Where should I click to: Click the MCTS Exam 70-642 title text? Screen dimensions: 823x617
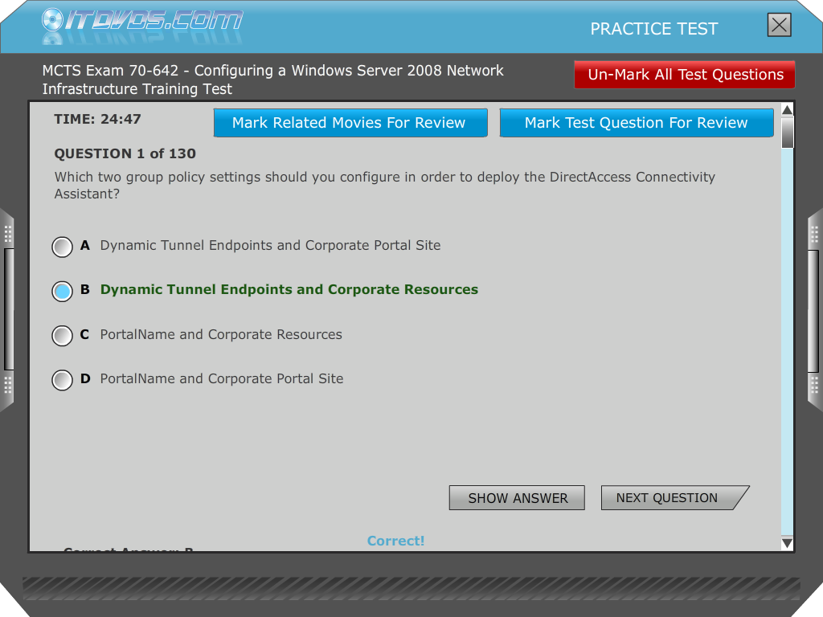[273, 80]
